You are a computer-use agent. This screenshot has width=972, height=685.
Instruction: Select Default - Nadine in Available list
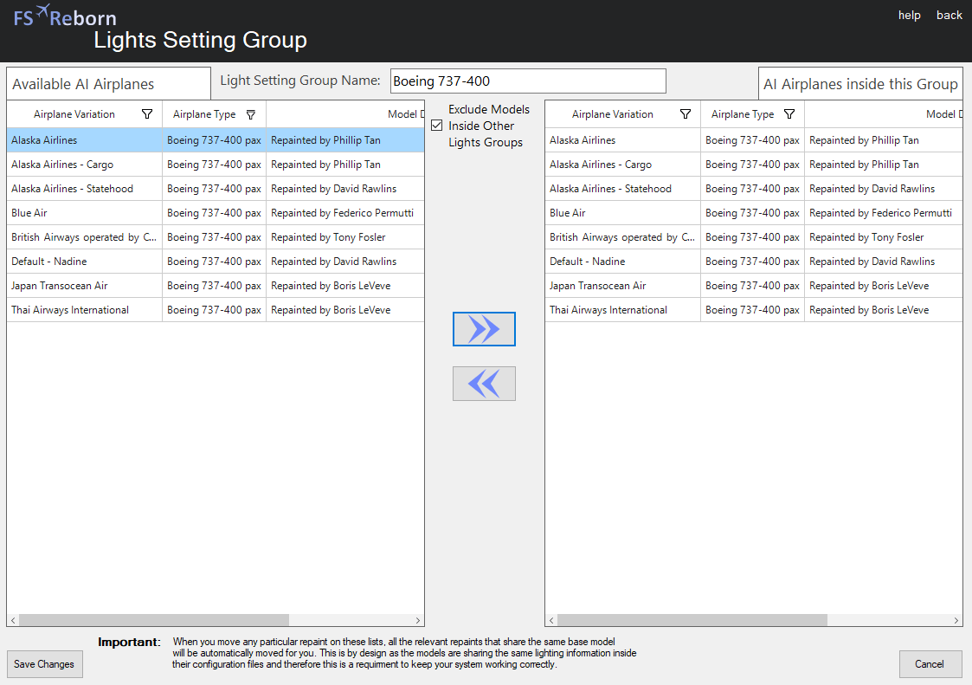216,262
